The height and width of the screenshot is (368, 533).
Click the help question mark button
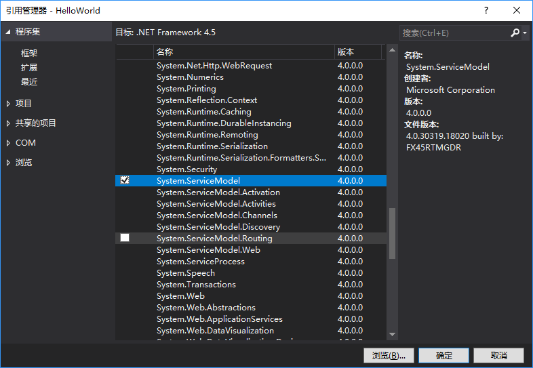[x=486, y=11]
